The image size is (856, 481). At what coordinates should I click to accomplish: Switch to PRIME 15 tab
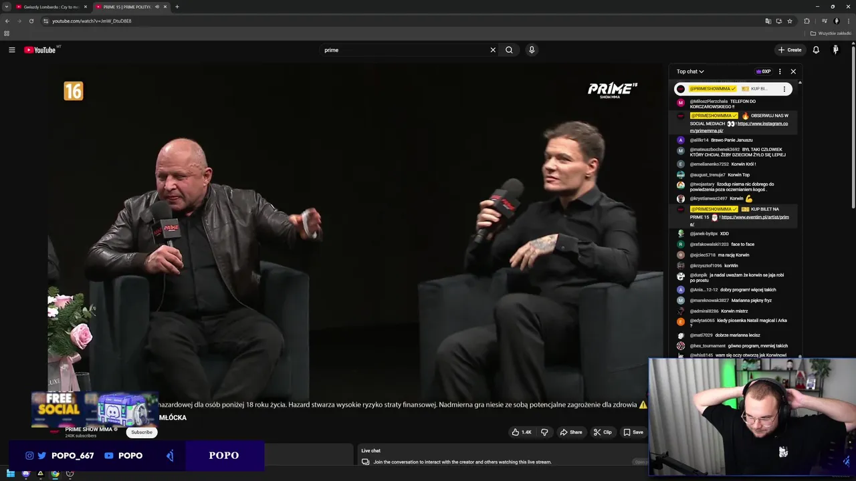coord(127,7)
